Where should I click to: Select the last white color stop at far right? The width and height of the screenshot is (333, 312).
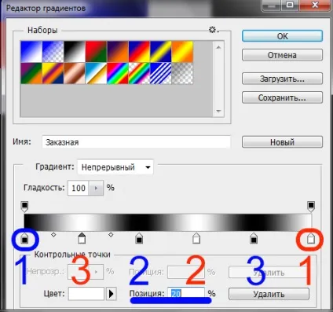click(311, 238)
